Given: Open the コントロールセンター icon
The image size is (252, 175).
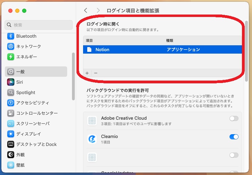Looking at the screenshot, I should [11, 113].
